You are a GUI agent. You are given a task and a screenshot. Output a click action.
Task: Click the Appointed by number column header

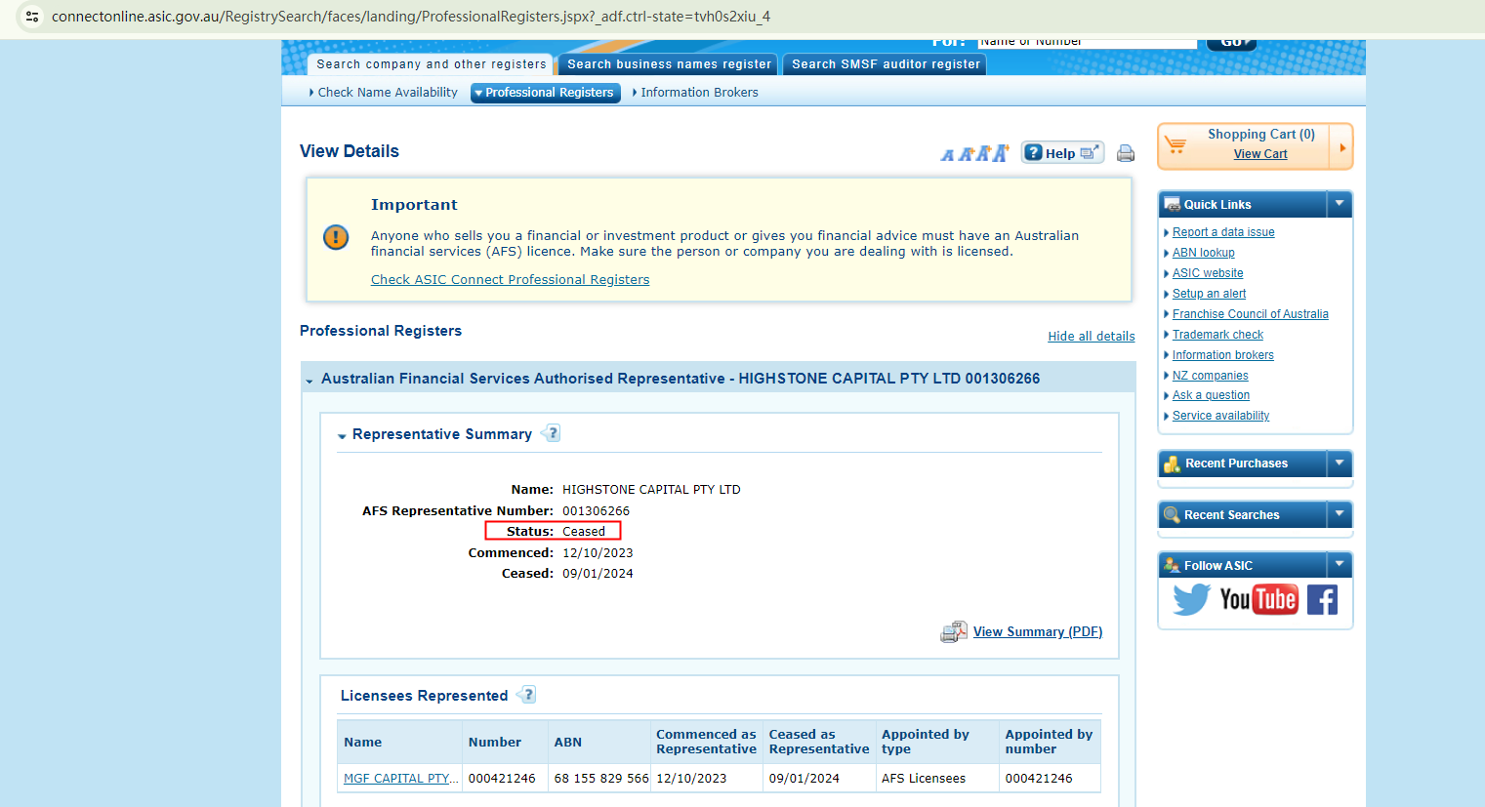(1050, 743)
